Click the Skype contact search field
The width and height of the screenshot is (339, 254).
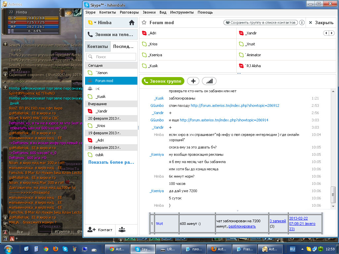[111, 57]
